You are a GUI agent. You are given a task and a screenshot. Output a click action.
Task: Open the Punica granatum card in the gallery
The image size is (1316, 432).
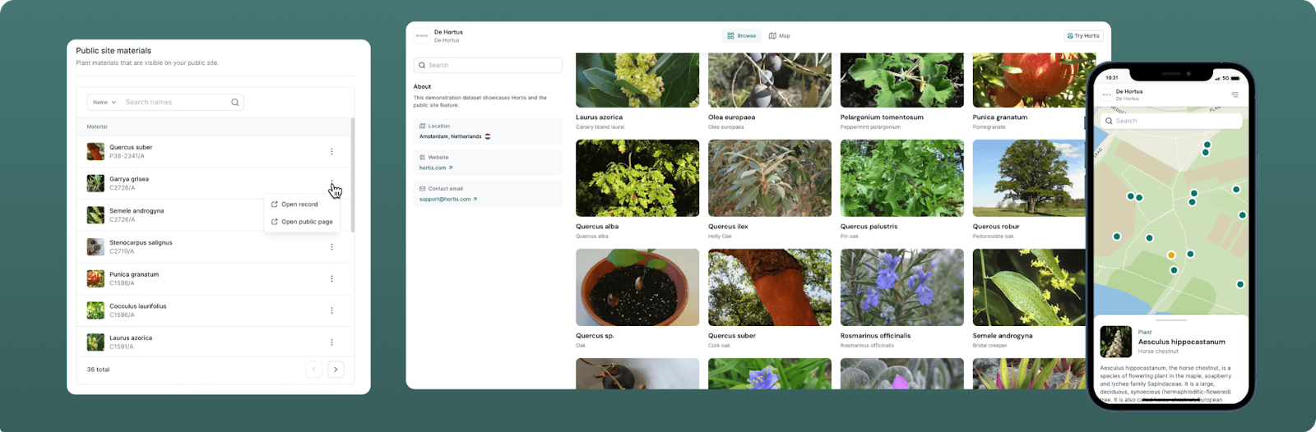click(1035, 91)
